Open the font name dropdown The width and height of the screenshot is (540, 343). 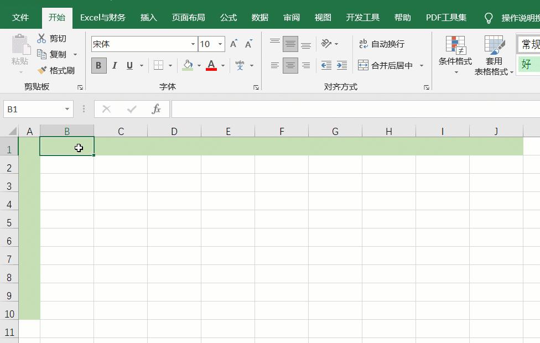(192, 44)
